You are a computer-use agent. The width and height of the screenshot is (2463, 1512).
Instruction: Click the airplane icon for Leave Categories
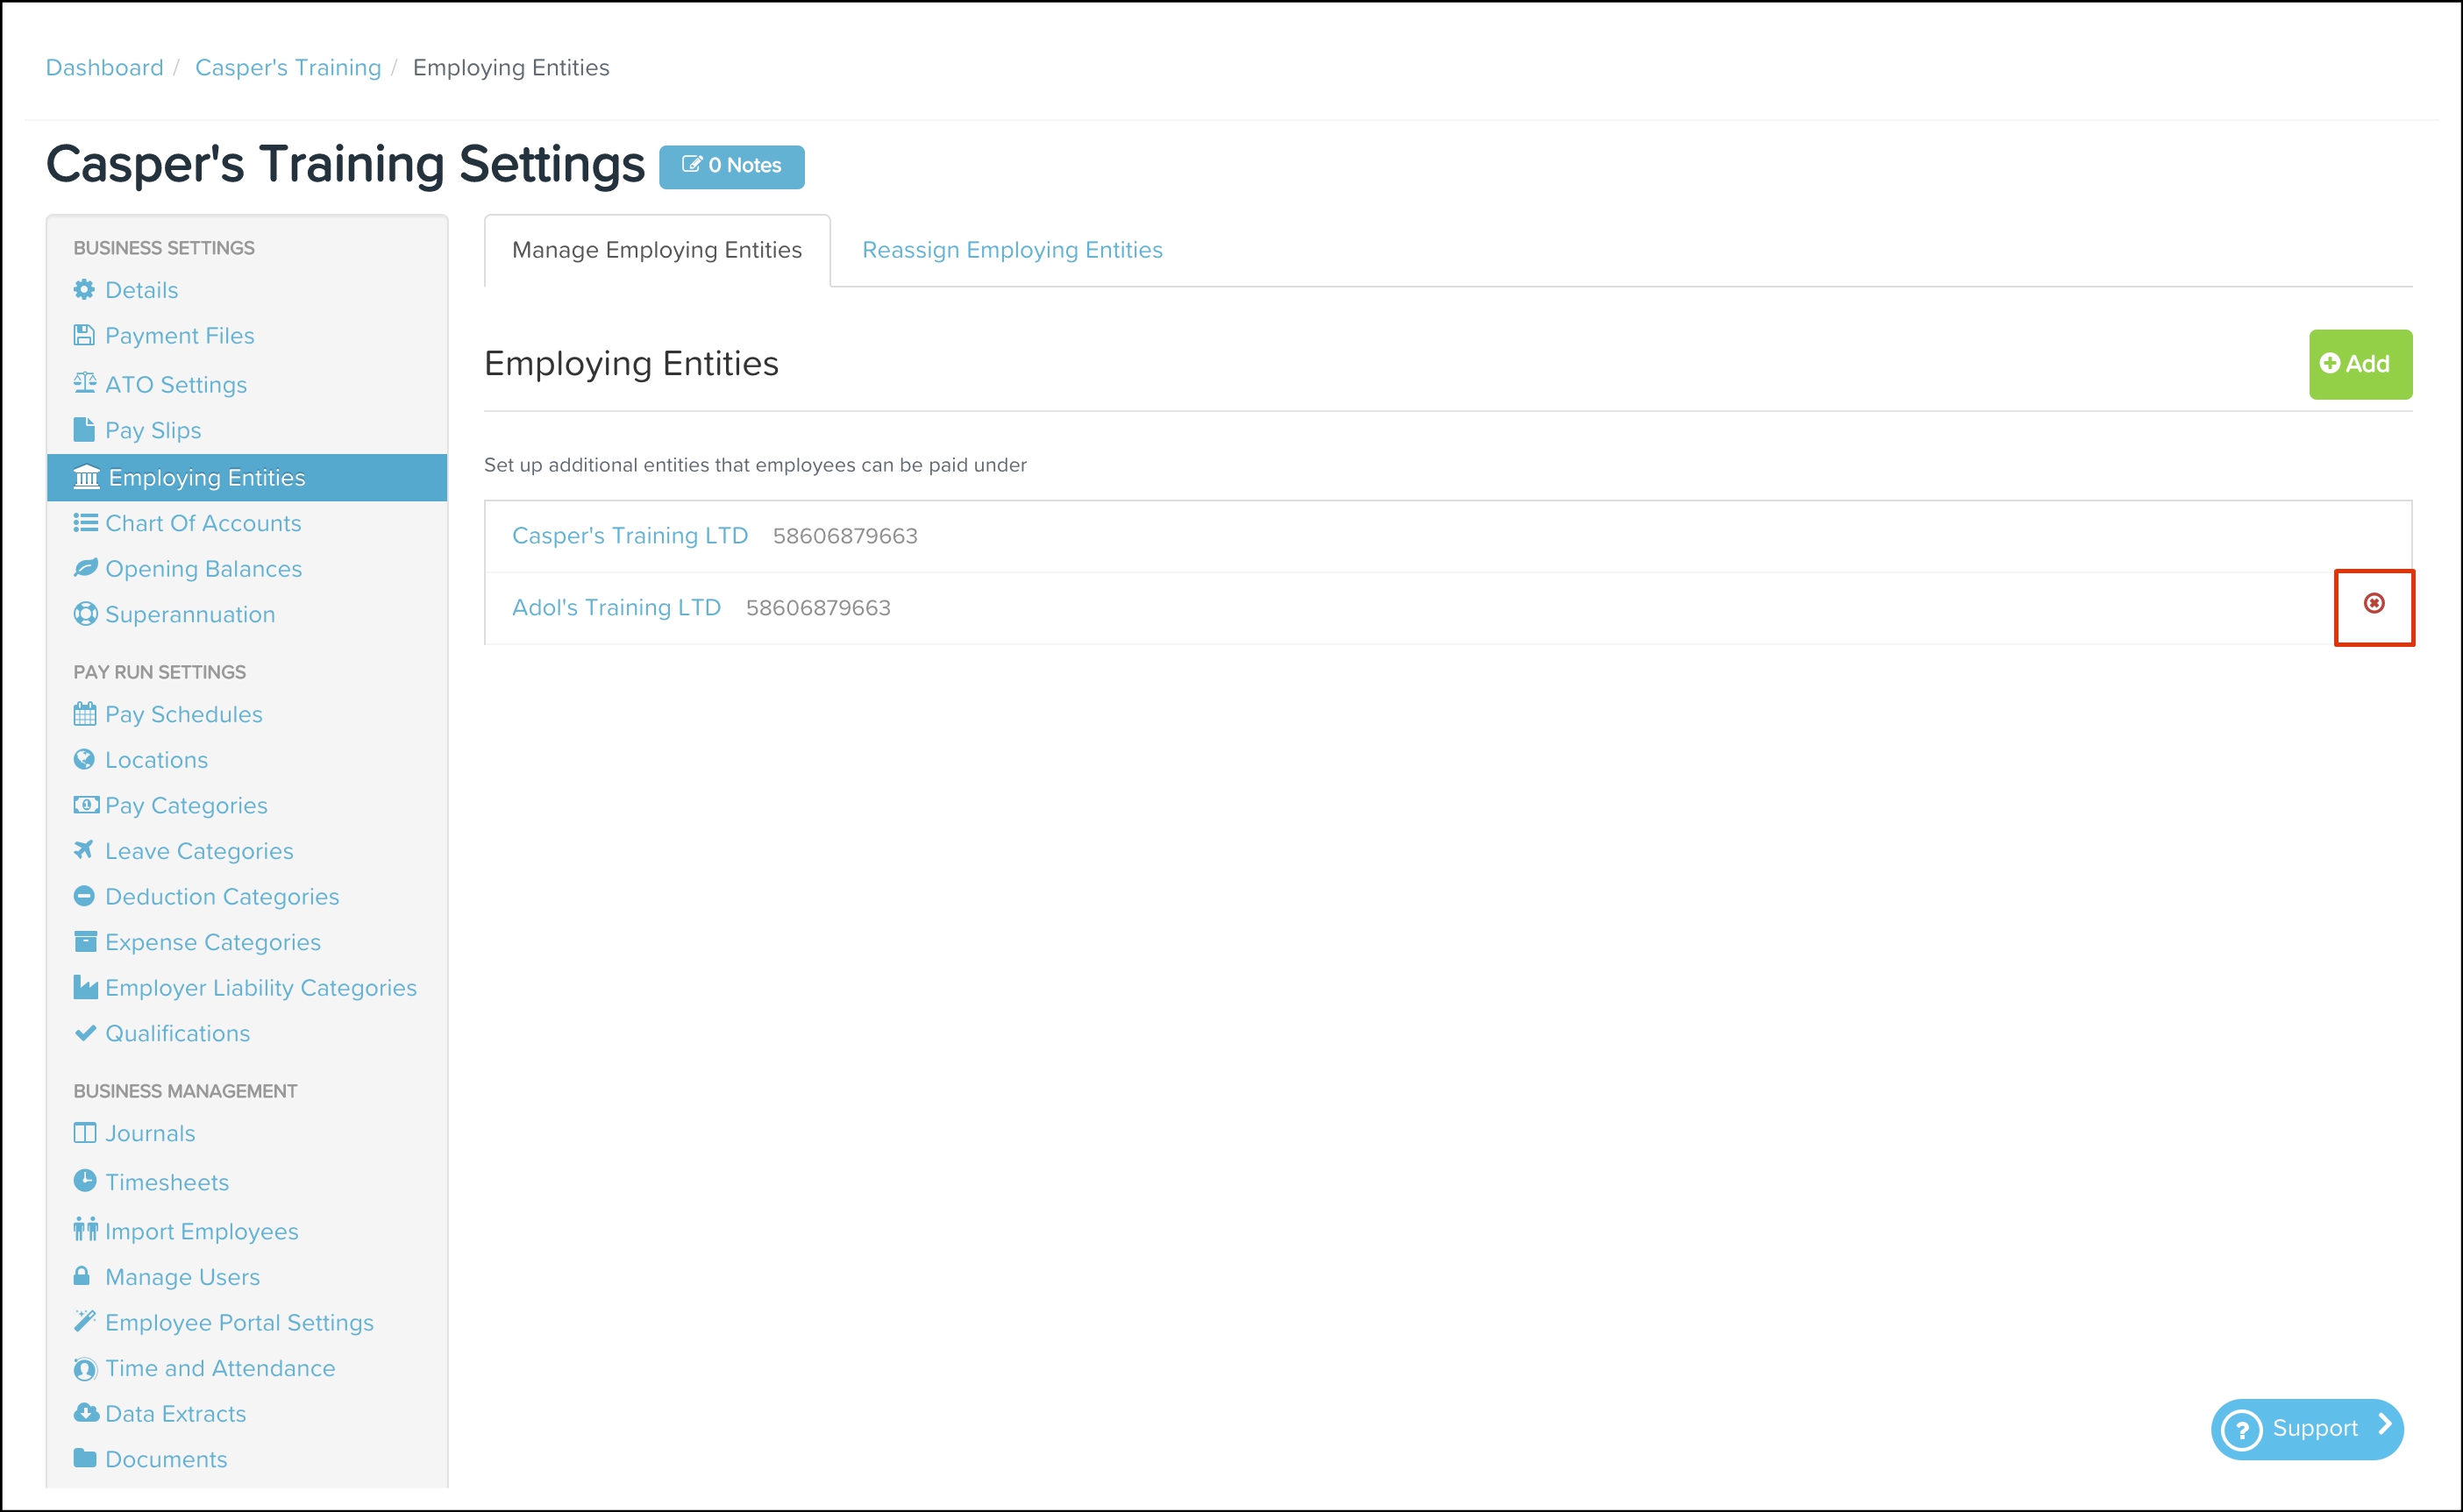(84, 850)
